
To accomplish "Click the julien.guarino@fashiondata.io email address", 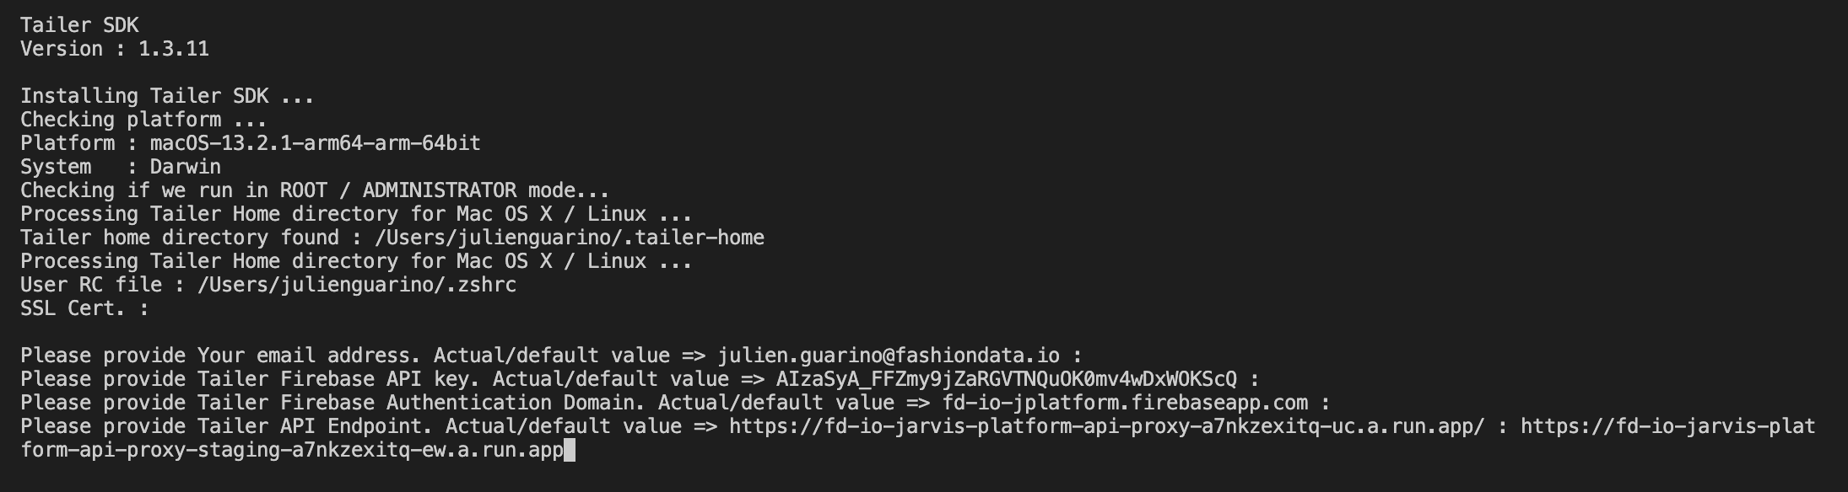I will [889, 356].
